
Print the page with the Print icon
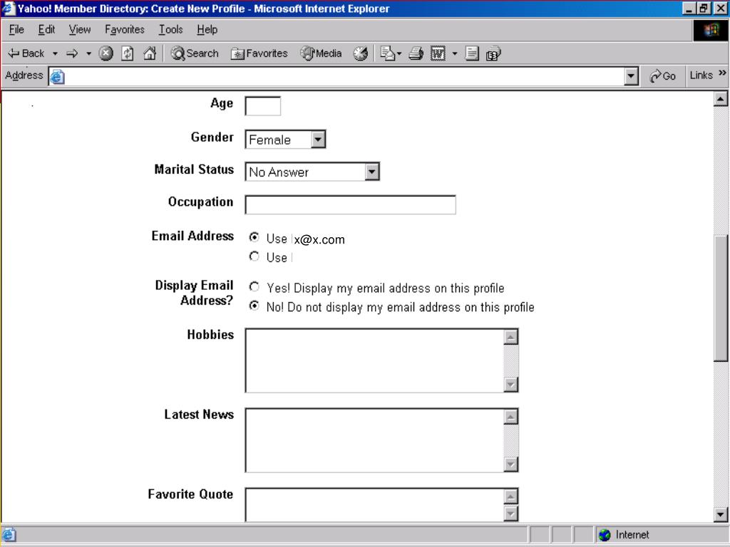[x=416, y=53]
